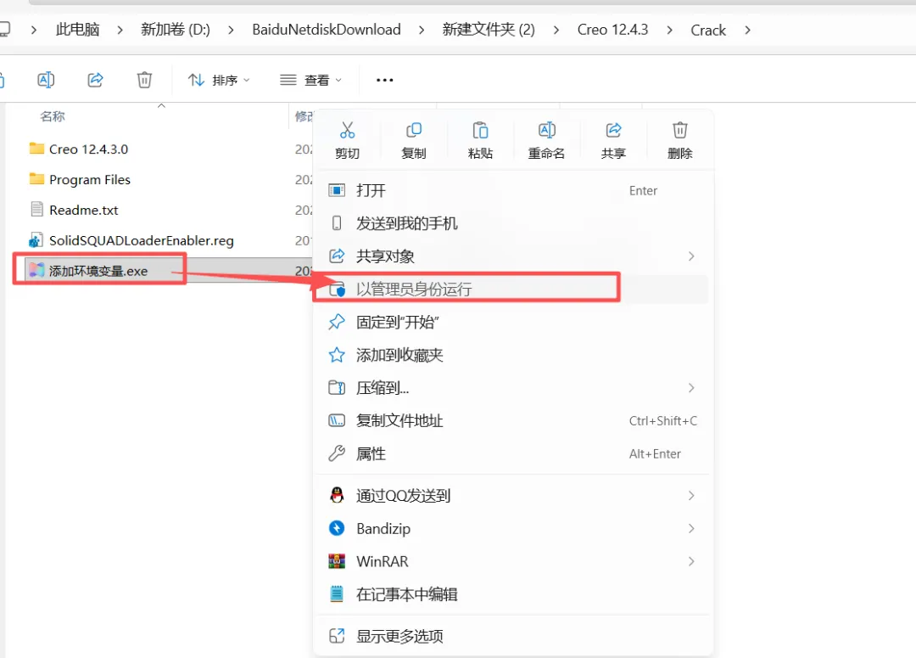Expand the 共享对象 submenu
This screenshot has height=658, width=916.
click(x=691, y=256)
